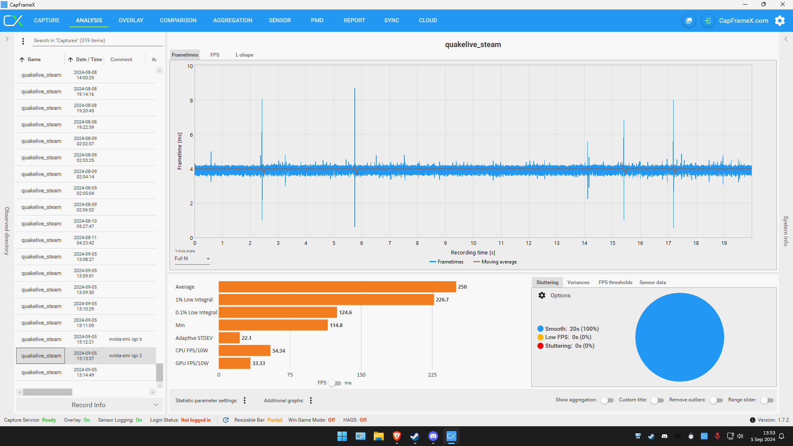Image resolution: width=793 pixels, height=446 pixels.
Task: Click the screenshot icon in header
Action: [x=689, y=21]
